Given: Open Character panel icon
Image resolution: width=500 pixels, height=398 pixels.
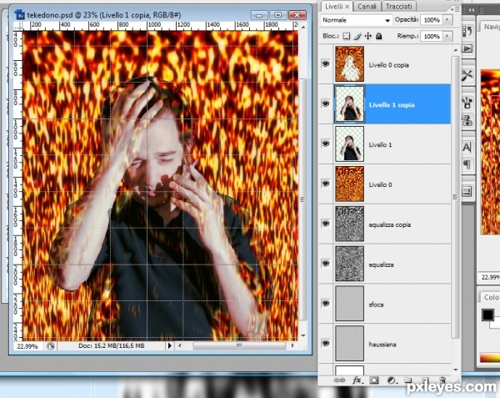Looking at the screenshot, I should [x=467, y=148].
